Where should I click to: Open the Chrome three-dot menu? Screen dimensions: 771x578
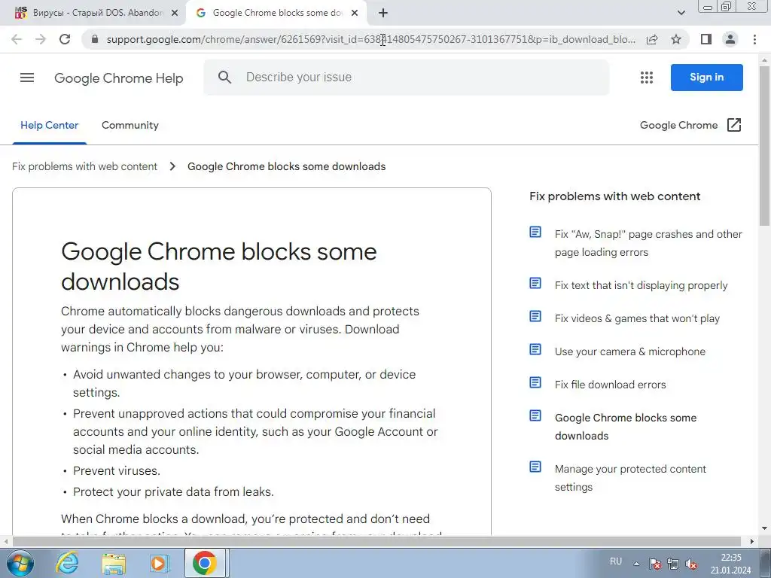(x=754, y=39)
